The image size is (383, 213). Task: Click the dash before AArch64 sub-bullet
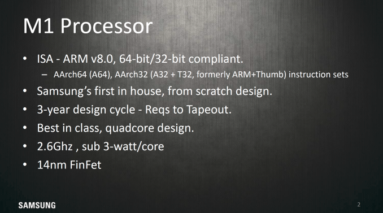44,75
